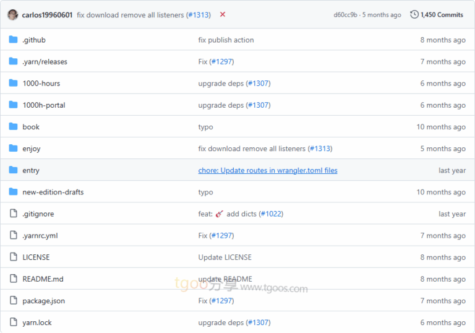Open the chore: Update routes in wrangler.toml commit

tap(267, 170)
